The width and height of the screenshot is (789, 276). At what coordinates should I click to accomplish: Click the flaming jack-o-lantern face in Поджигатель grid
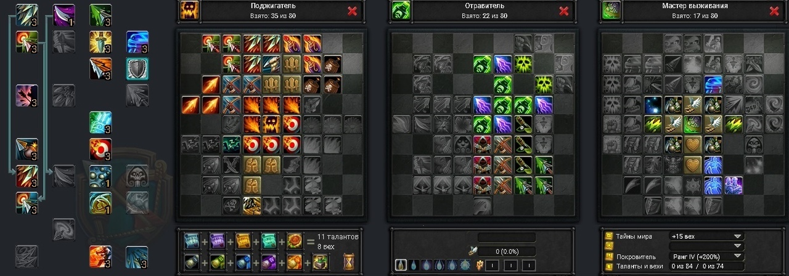point(272,124)
